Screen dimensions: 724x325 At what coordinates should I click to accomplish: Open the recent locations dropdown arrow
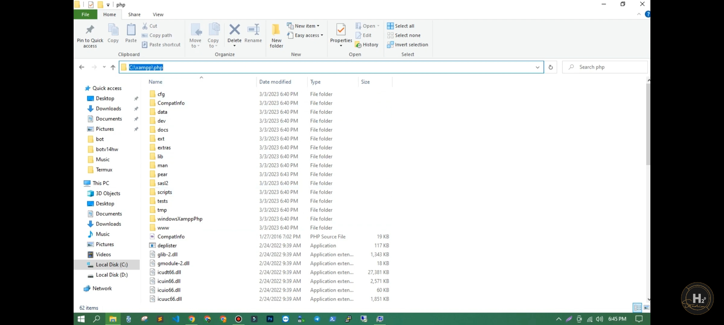(104, 67)
